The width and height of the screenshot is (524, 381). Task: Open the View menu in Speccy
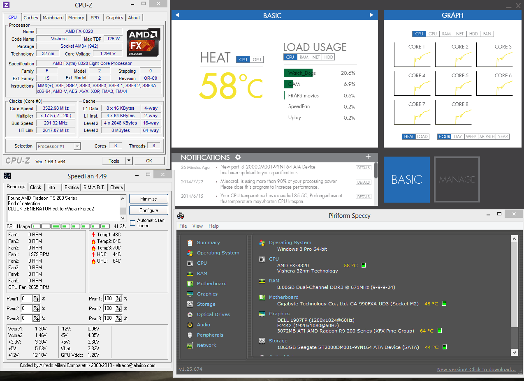[197, 226]
